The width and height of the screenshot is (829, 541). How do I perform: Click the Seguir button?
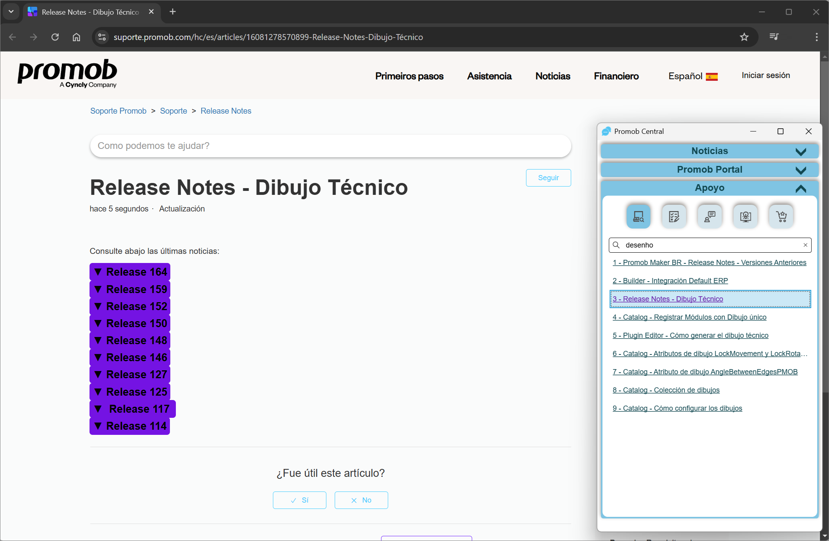coord(548,178)
